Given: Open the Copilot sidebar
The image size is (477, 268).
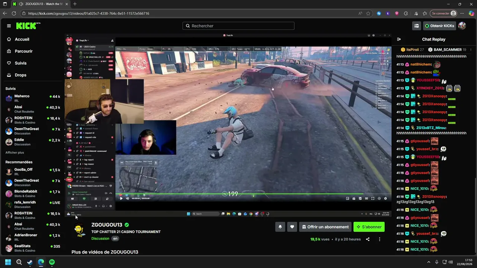Looking at the screenshot, I should (x=471, y=13).
